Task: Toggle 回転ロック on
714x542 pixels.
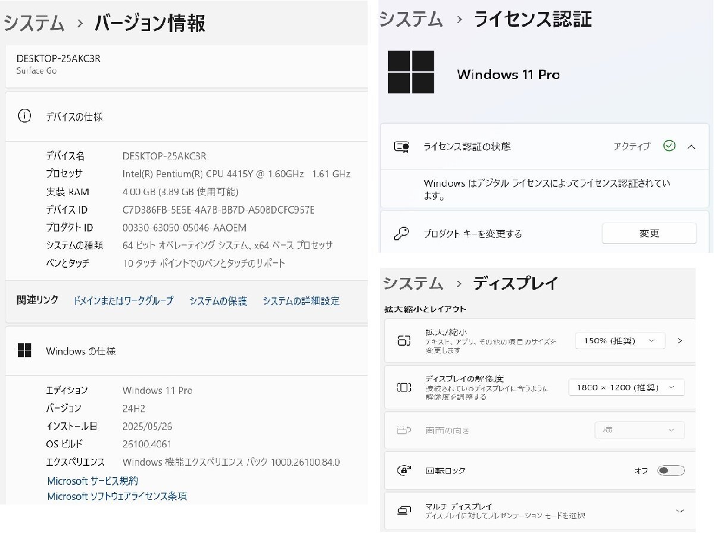Action: (671, 470)
